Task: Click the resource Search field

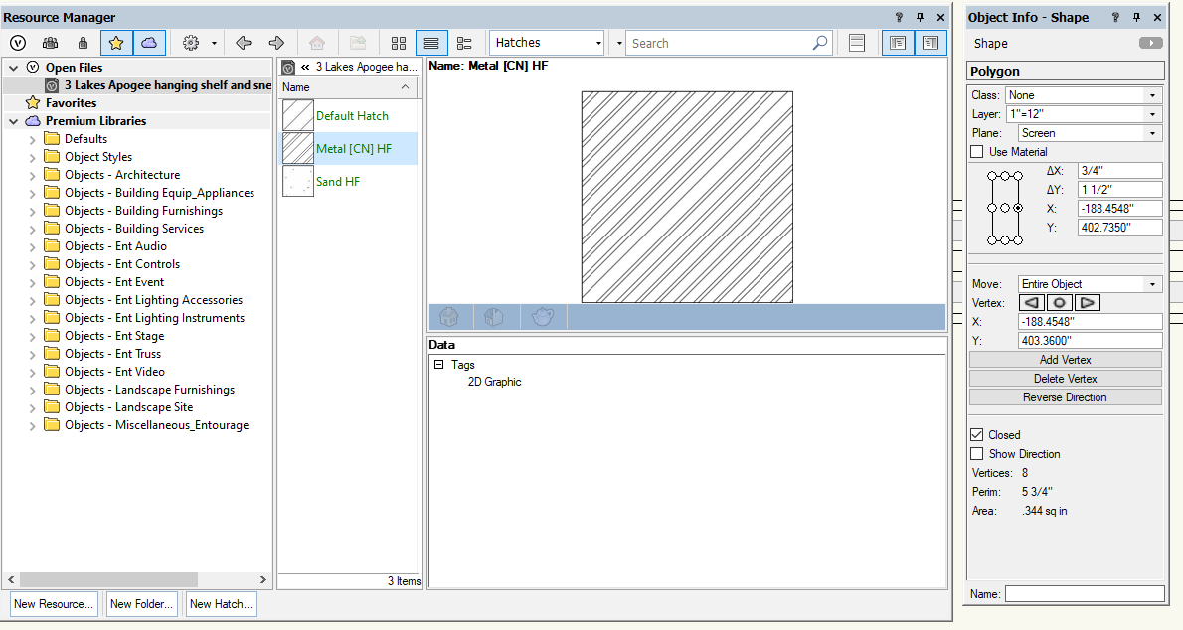Action: (720, 43)
